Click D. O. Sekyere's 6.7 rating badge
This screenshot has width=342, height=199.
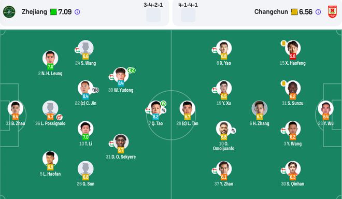pos(121,150)
